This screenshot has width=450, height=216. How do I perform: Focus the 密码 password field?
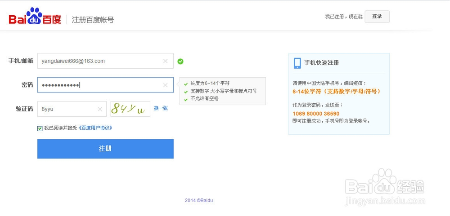(105, 85)
